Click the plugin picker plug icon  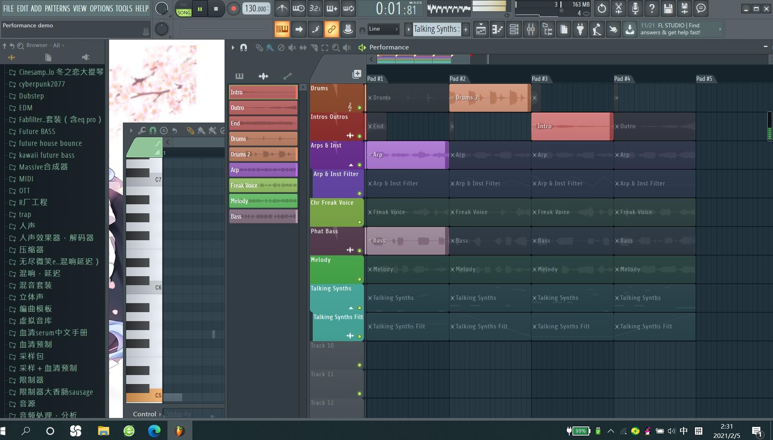[580, 29]
